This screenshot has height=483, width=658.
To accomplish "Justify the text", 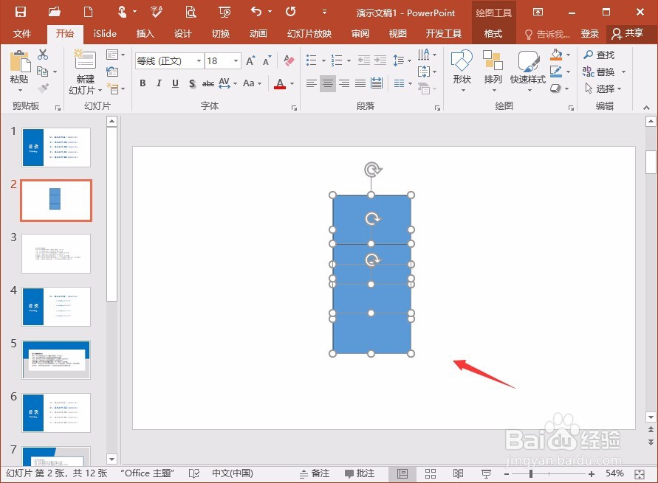I will point(360,83).
